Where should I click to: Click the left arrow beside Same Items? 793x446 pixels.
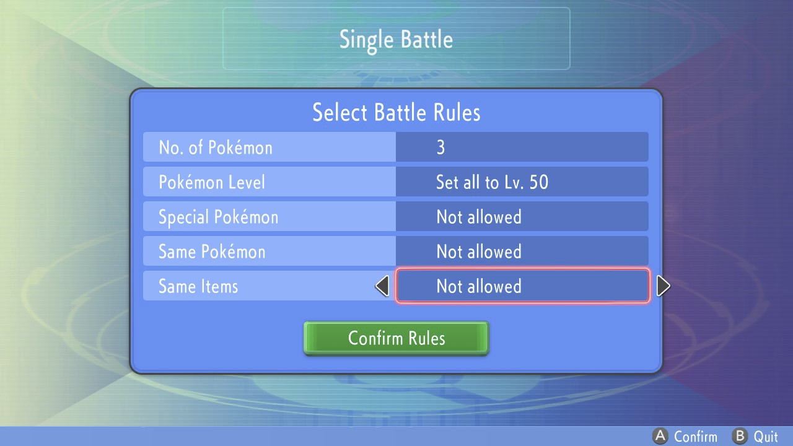[383, 286]
